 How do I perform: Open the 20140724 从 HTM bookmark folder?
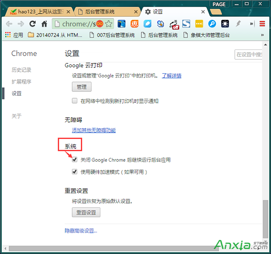pyautogui.click(x=55, y=35)
